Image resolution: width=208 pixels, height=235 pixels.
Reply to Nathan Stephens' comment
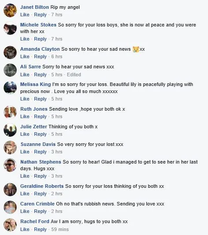tap(40, 176)
